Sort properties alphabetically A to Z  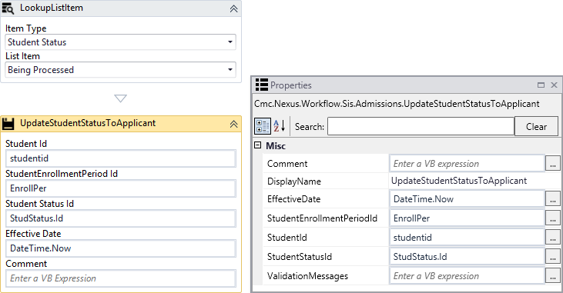(279, 126)
